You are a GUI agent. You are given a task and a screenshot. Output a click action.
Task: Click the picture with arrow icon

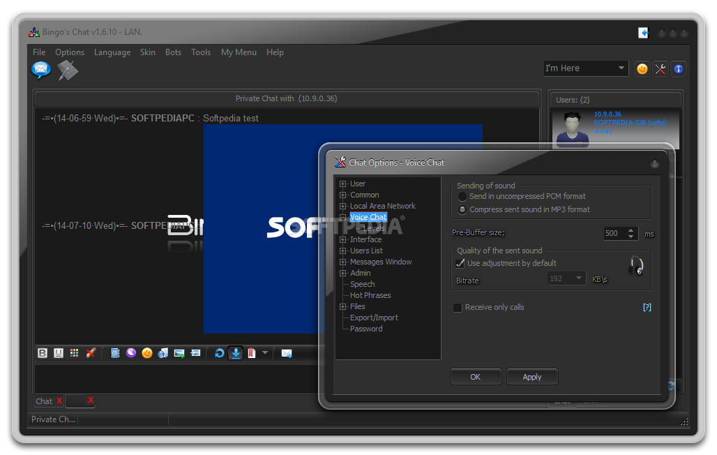click(x=195, y=353)
